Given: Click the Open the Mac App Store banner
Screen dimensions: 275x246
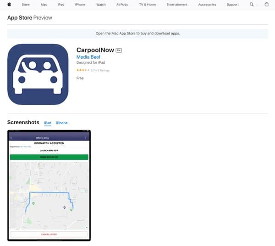Looking at the screenshot, I should tap(137, 33).
